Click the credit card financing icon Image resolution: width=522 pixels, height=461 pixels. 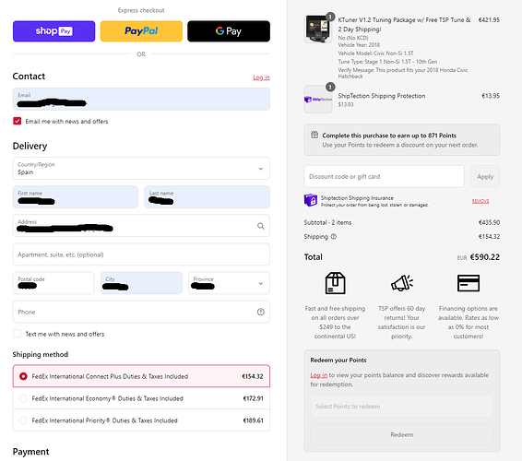tap(469, 283)
